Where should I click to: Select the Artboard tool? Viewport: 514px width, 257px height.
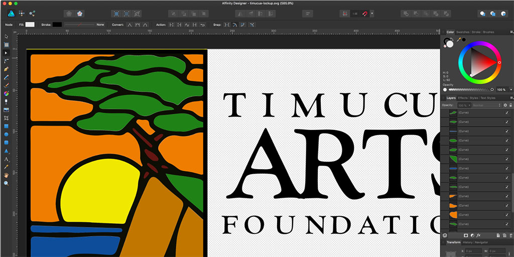6,45
